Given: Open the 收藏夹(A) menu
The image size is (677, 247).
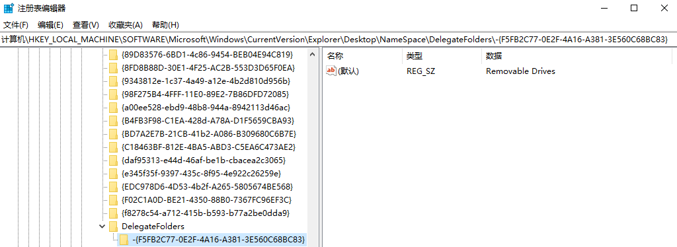Looking at the screenshot, I should pyautogui.click(x=125, y=24).
